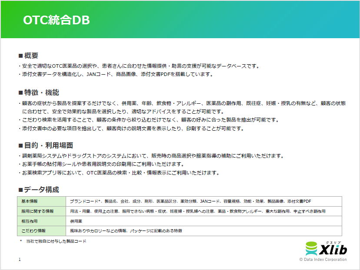This screenshot has width=360, height=270.
Task: Click the page number 1 at bottom left
Action: coord(19,260)
